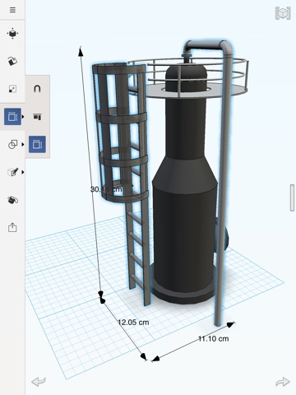This screenshot has height=395, width=296.
Task: Select the combine shapes tool
Action: point(12,144)
